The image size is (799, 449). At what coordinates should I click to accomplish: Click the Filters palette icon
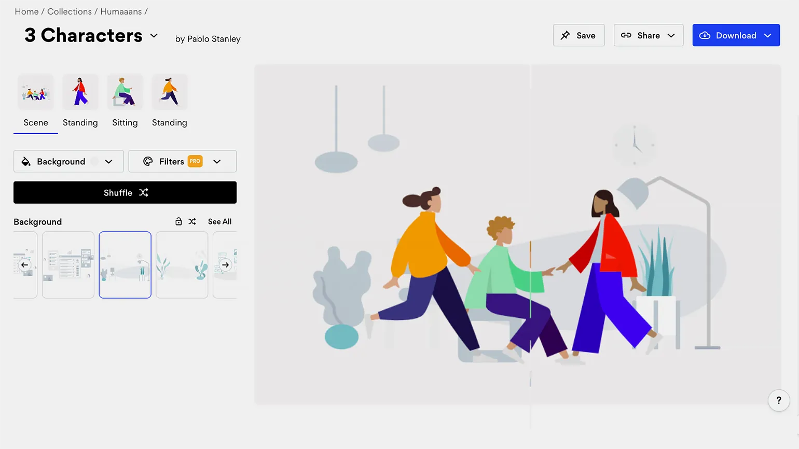pyautogui.click(x=148, y=162)
